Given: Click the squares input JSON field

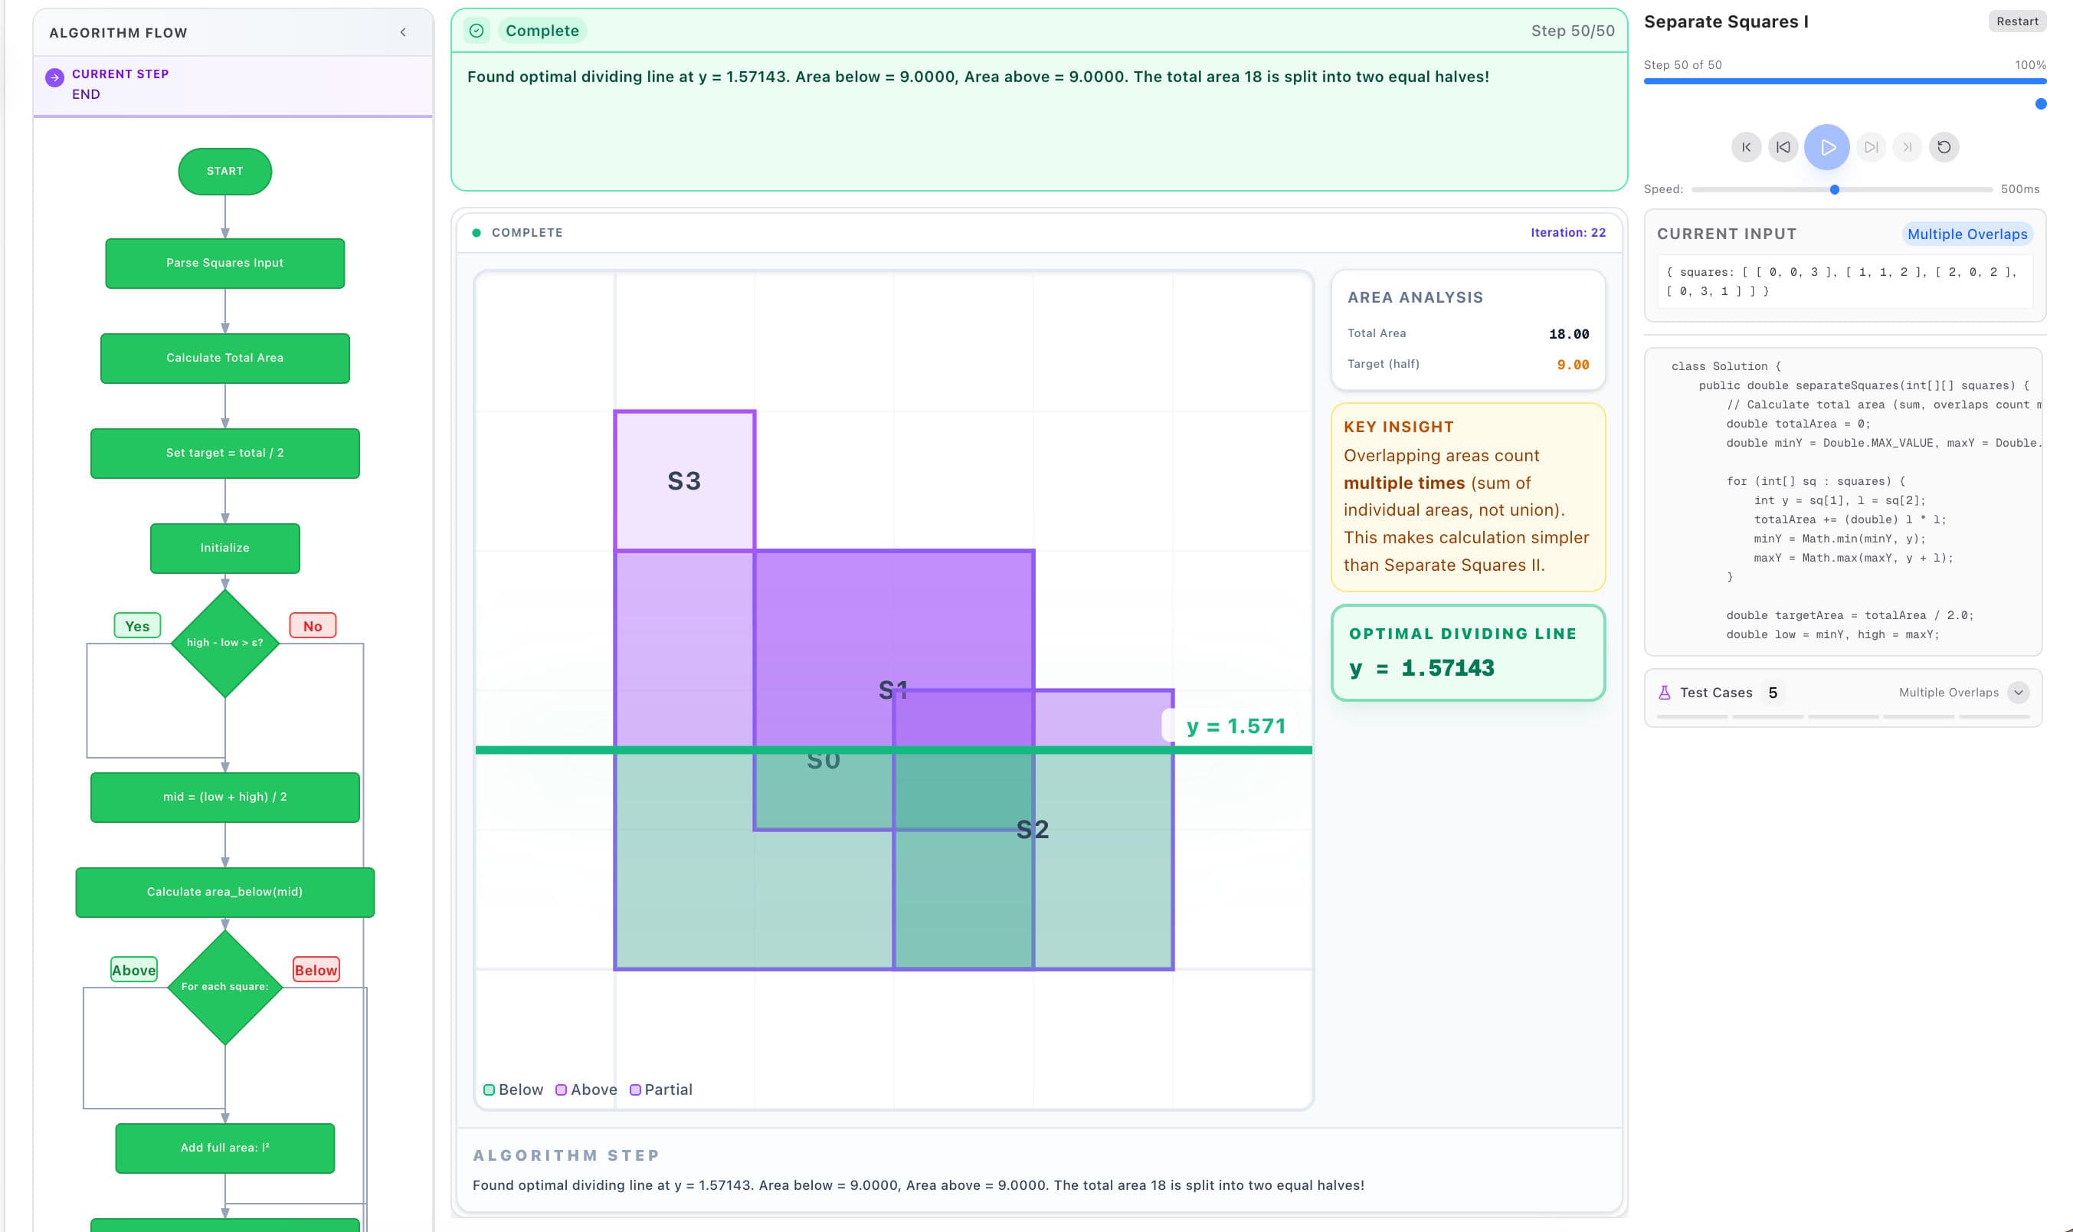Looking at the screenshot, I should [x=1842, y=281].
